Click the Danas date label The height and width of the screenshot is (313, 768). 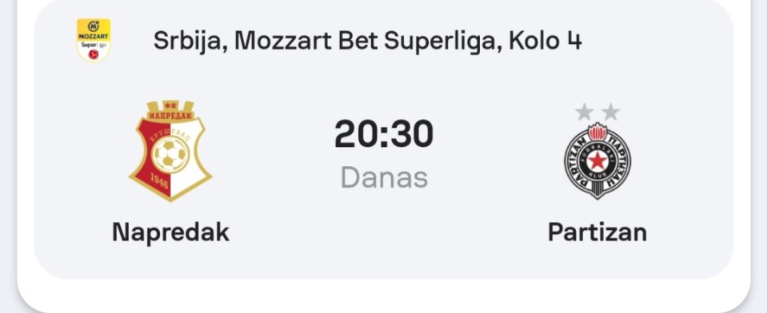(x=384, y=178)
